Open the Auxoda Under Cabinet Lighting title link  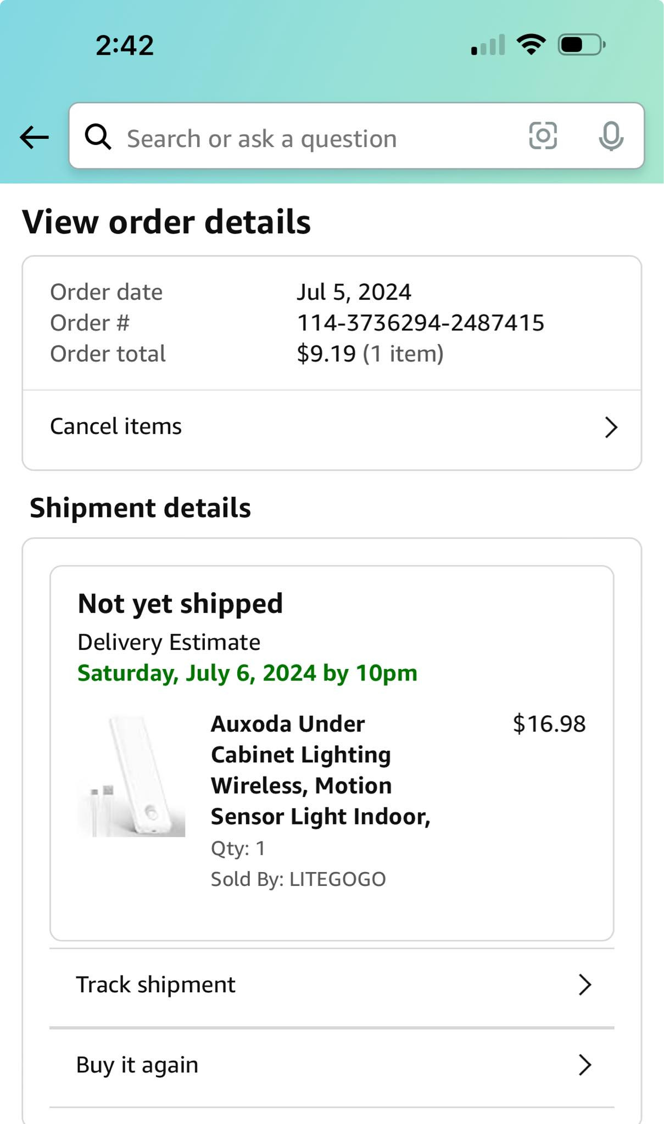[x=320, y=770]
